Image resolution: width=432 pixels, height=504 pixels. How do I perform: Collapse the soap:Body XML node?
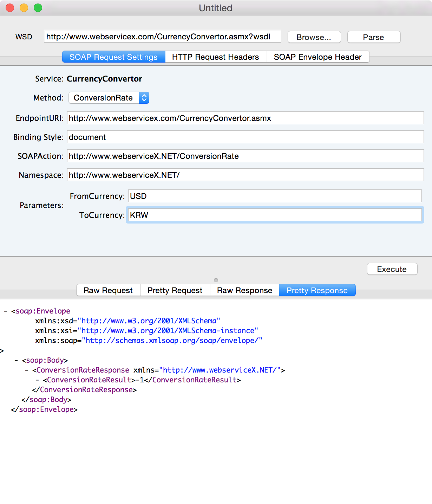pyautogui.click(x=16, y=360)
